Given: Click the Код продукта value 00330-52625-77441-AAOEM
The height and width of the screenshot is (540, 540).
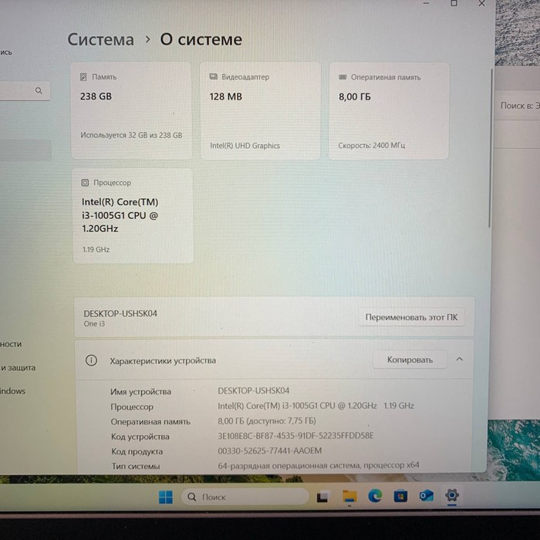Looking at the screenshot, I should tap(270, 451).
